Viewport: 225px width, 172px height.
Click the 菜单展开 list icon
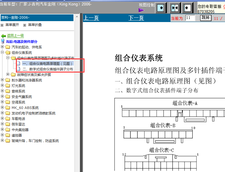(x=2, y=25)
